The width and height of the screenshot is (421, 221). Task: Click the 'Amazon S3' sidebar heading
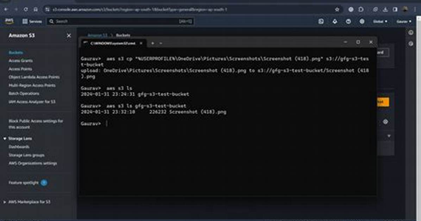tap(21, 36)
